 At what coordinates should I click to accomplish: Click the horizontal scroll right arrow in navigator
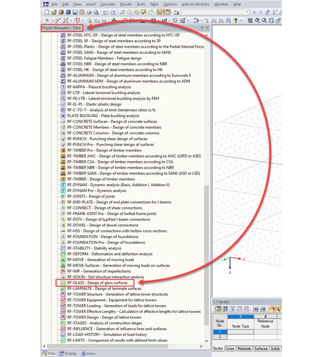(201, 346)
